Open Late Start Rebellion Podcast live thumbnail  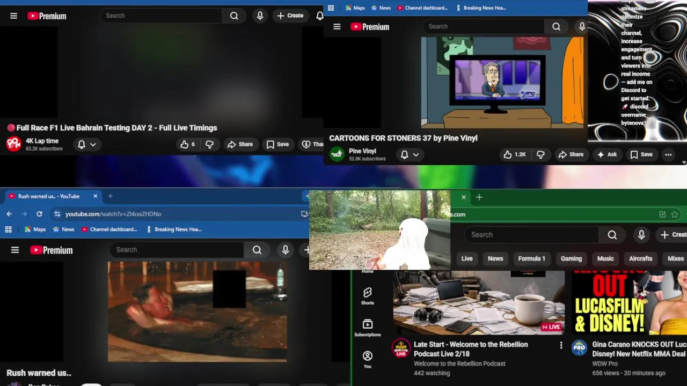click(x=479, y=302)
